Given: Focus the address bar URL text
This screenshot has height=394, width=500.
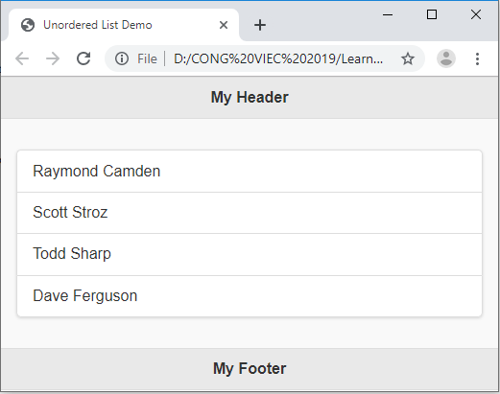Looking at the screenshot, I should click(x=278, y=58).
